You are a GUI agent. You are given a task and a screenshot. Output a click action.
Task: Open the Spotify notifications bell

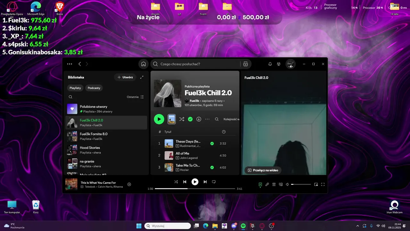click(270, 64)
